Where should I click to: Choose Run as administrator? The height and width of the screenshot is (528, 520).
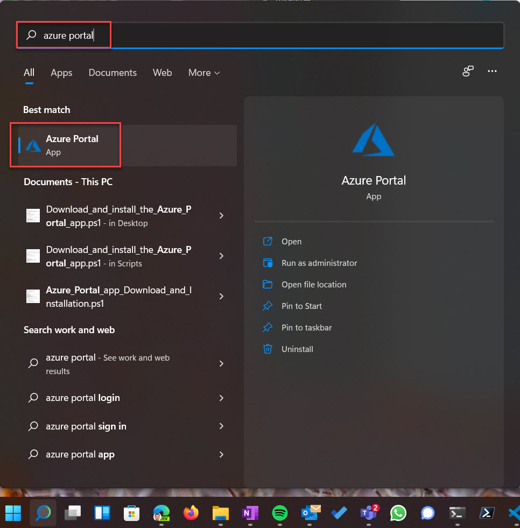click(319, 263)
